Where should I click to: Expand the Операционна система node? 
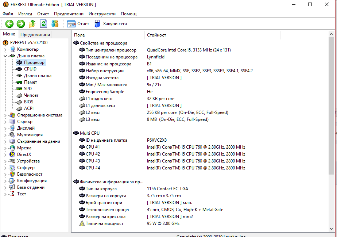(5, 115)
